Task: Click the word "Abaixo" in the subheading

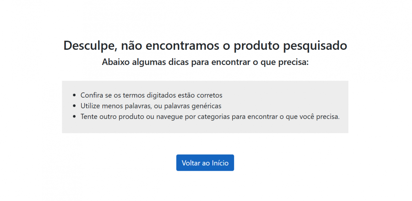Action: pyautogui.click(x=116, y=63)
